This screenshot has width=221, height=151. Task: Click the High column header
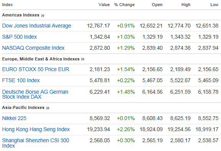click(186, 5)
